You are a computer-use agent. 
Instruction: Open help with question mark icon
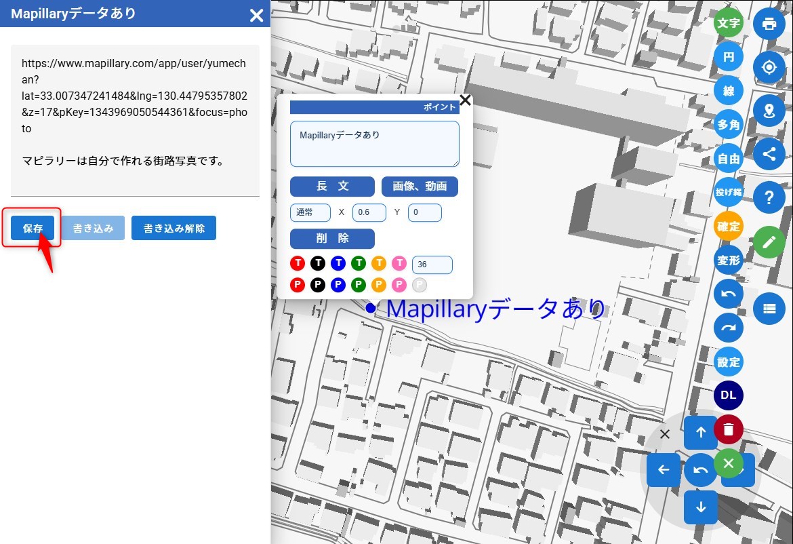tap(769, 197)
